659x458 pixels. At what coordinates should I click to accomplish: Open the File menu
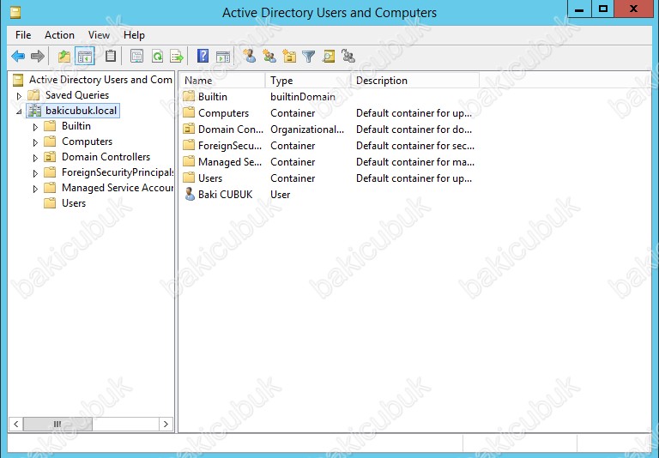(23, 35)
